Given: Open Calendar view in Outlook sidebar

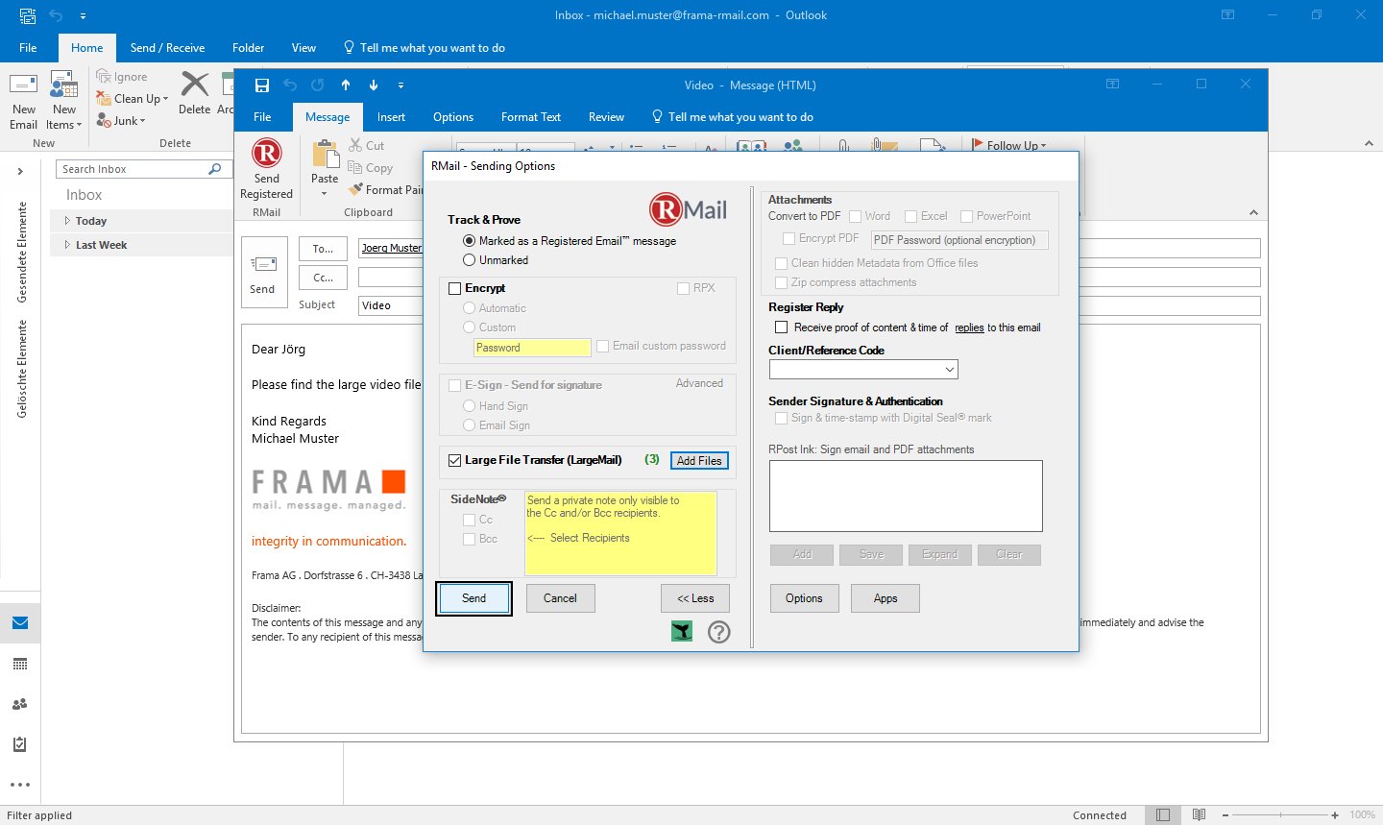Looking at the screenshot, I should coord(20,664).
